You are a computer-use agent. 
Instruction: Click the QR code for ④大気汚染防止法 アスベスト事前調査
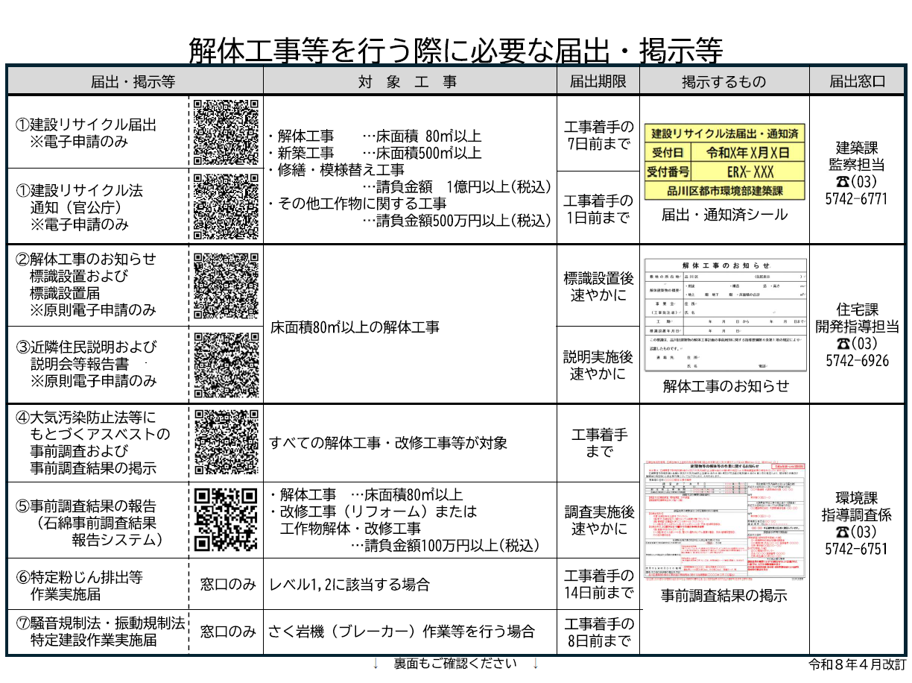[x=227, y=442]
